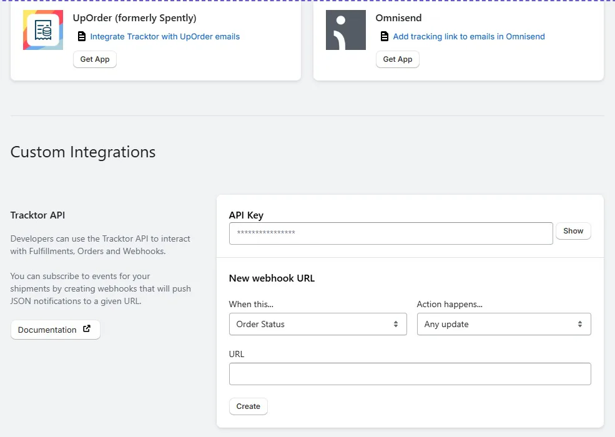
Task: Open the Tracktor API Documentation button
Action: click(x=56, y=330)
